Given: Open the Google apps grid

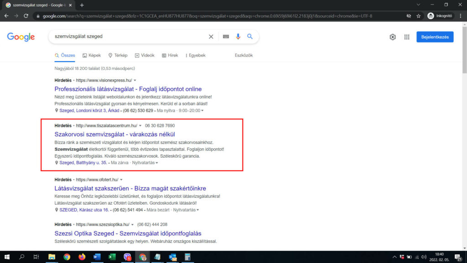Looking at the screenshot, I should pos(407,37).
